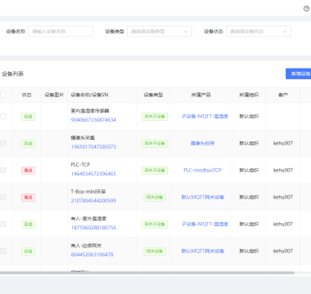This screenshot has height=294, width=311.
Task: Open 默认MQTT网关设备 link for SN 864452063106478
Action: [x=203, y=251]
